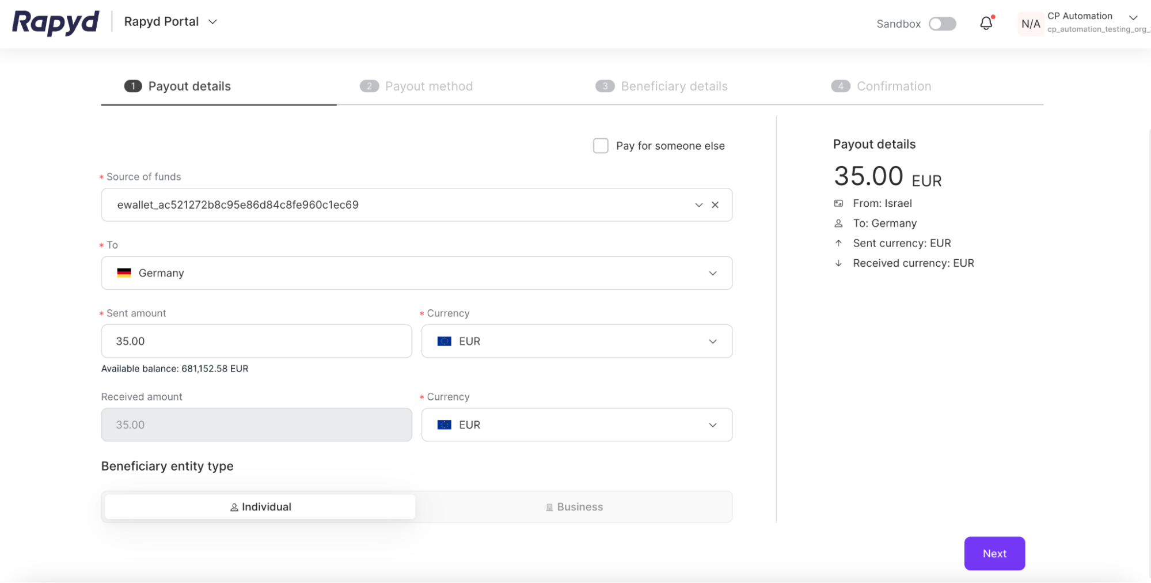This screenshot has height=583, width=1151.
Task: Open the To country dropdown
Action: 712,273
